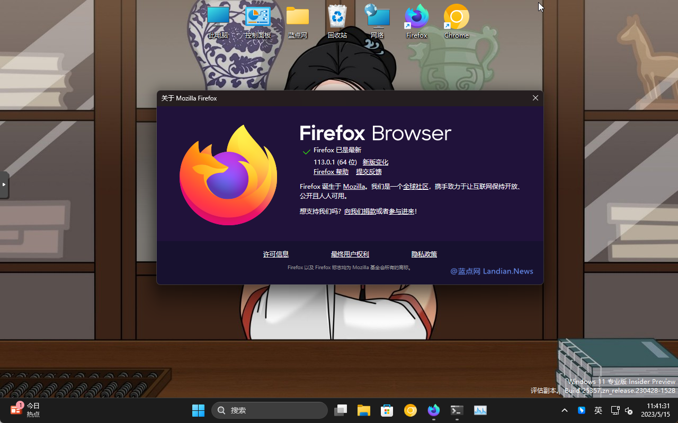Viewport: 678px width, 423px height.
Task: Select the 蓝点网 folder on the desktop
Action: (x=298, y=22)
